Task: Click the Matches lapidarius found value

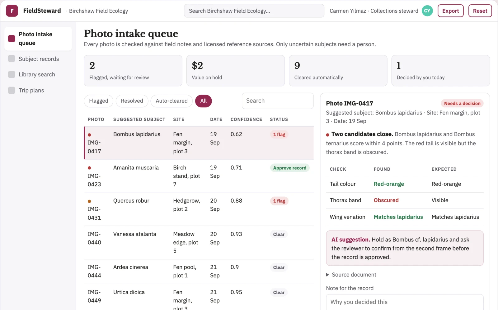Action: pyautogui.click(x=398, y=217)
